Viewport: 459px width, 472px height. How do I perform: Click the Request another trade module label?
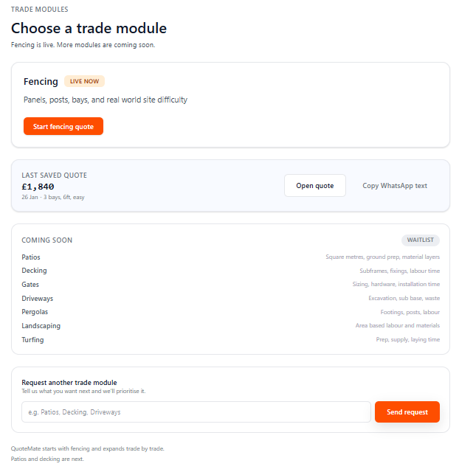point(69,383)
